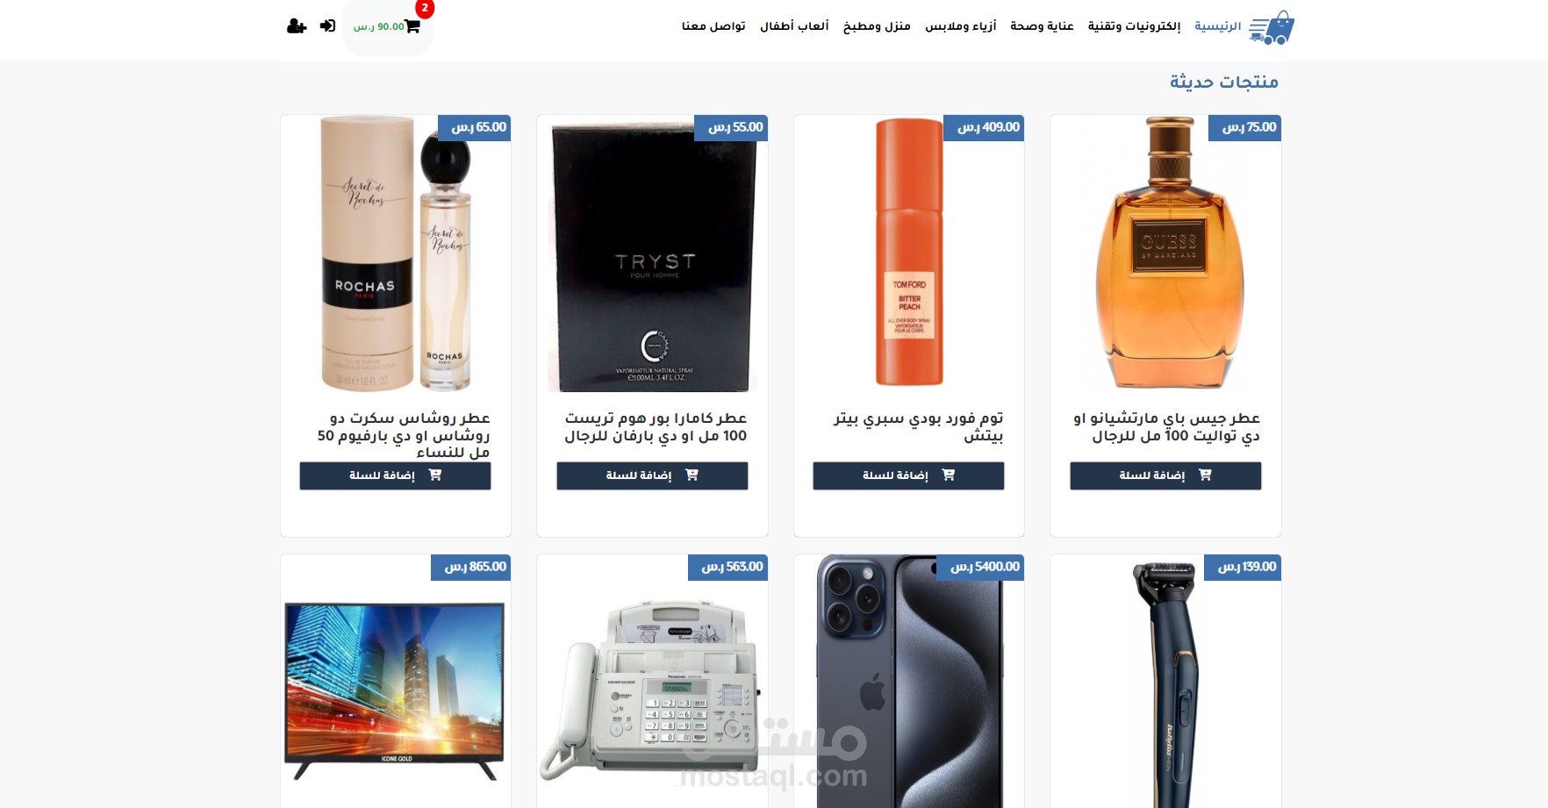The height and width of the screenshot is (808, 1548).
Task: Click the login arrow icon
Action: click(327, 26)
